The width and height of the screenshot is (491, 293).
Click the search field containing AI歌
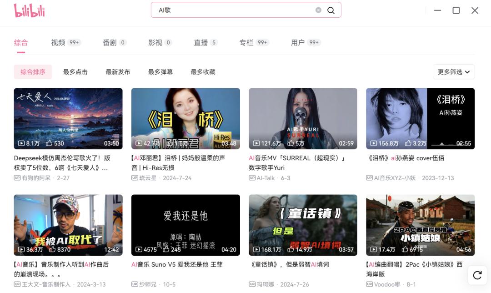coord(246,10)
